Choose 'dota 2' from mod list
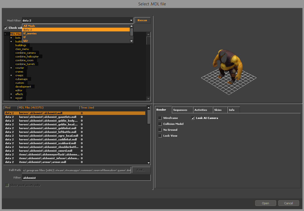Viewport: 304px width, 211px height. coord(76,30)
